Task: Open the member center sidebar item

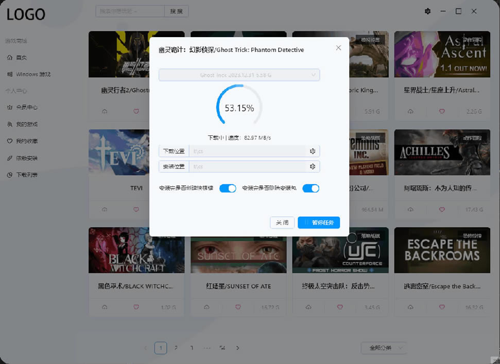Action: pos(22,108)
